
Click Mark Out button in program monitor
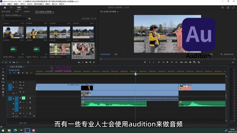point(153,62)
